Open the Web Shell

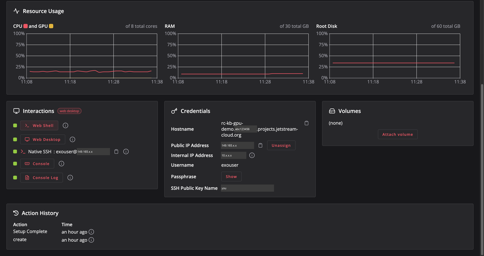click(39, 125)
